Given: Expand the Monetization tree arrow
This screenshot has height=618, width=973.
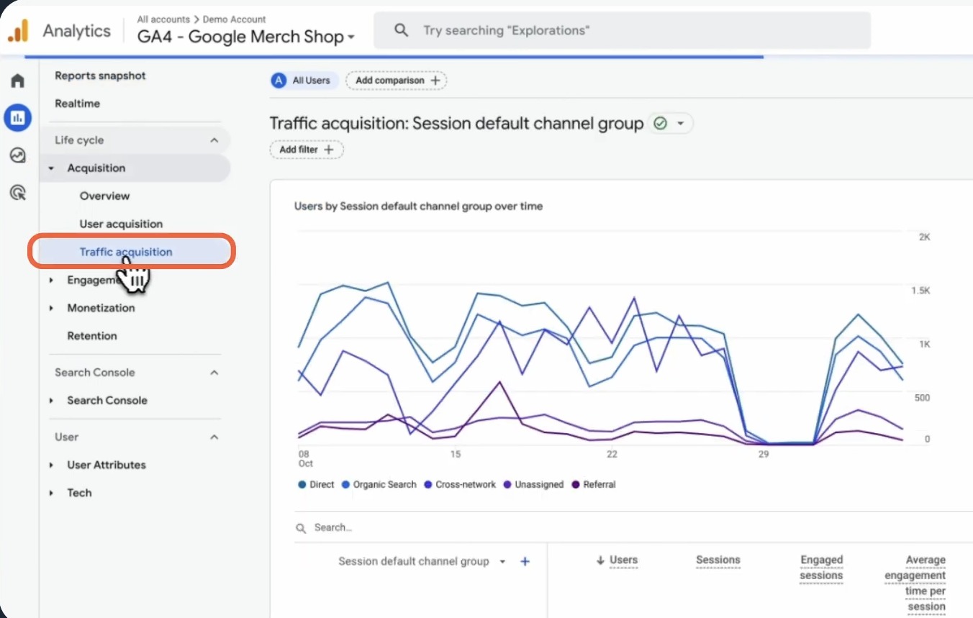Looking at the screenshot, I should (51, 308).
